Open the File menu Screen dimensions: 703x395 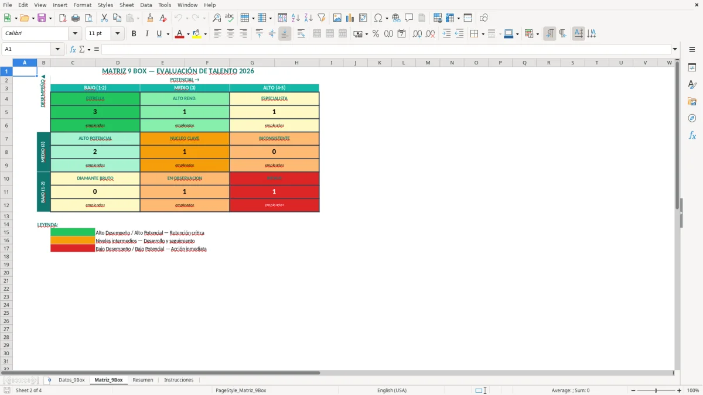pos(8,5)
